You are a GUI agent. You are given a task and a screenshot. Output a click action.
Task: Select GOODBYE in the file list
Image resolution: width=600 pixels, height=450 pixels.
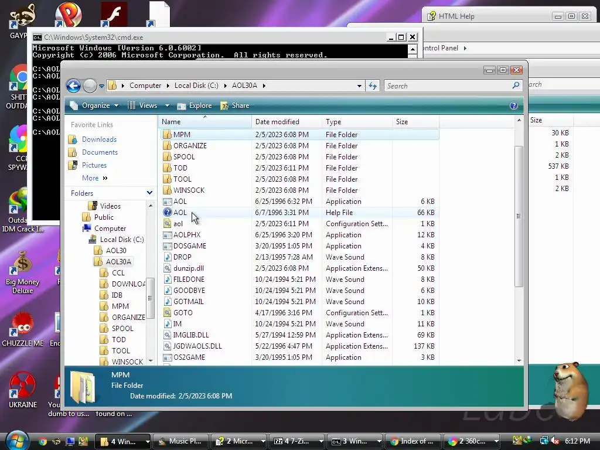pos(189,290)
